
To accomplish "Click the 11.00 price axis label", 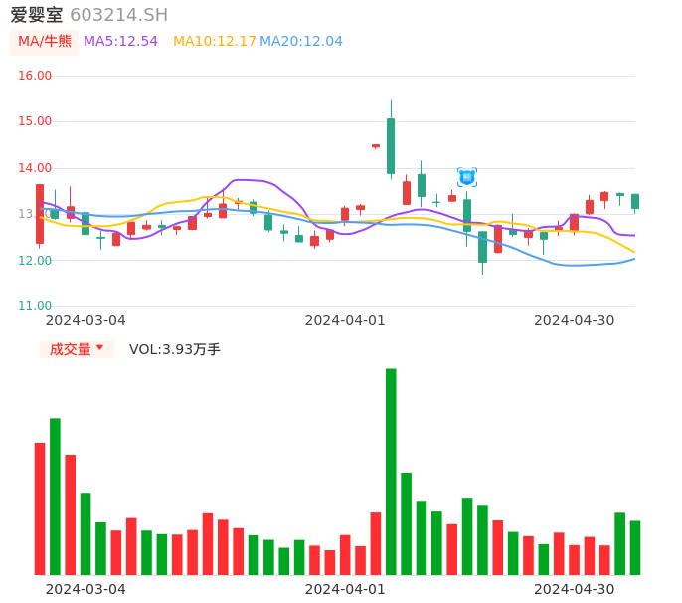I will pos(35,306).
